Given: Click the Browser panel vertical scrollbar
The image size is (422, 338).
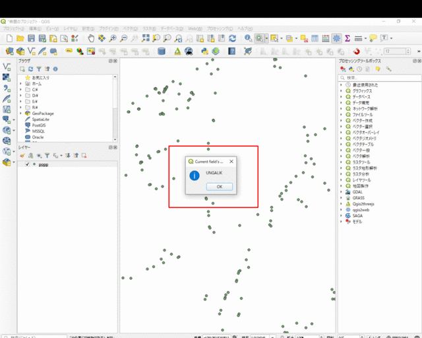Looking at the screenshot, I should click(x=115, y=108).
